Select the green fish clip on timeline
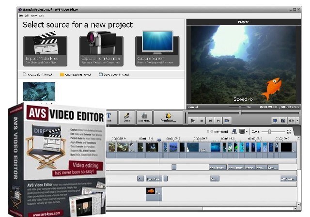This screenshot has height=217, width=310. (236, 147)
